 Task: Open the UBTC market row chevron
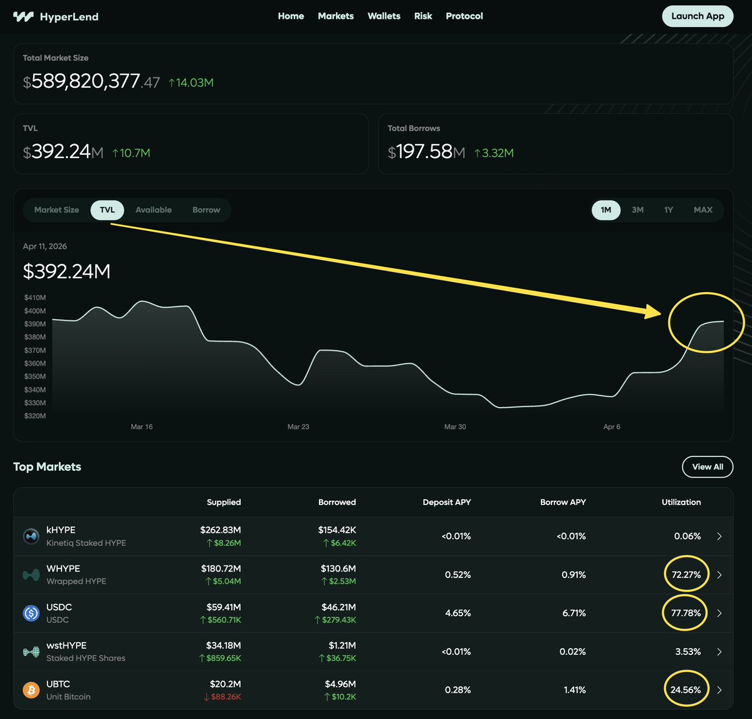[x=719, y=690]
